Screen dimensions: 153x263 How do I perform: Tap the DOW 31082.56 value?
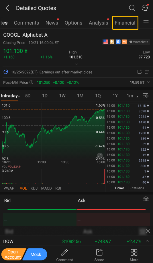point(71,241)
